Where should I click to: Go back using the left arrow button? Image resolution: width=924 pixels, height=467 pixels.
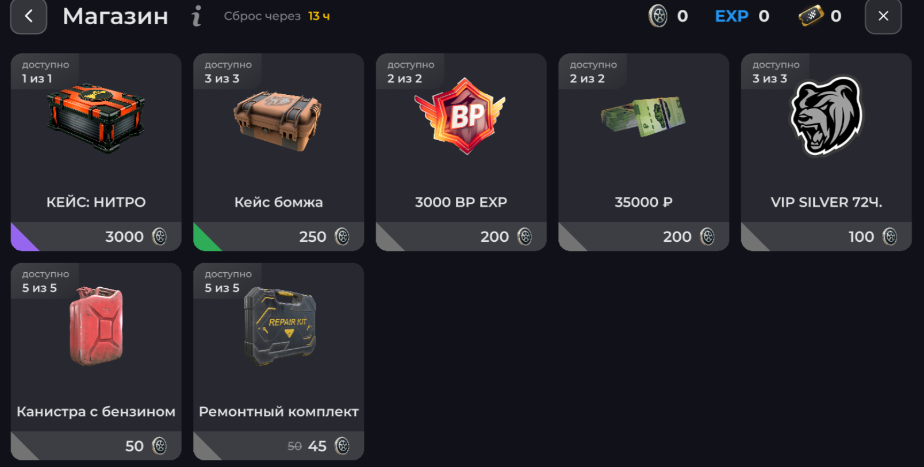(29, 16)
